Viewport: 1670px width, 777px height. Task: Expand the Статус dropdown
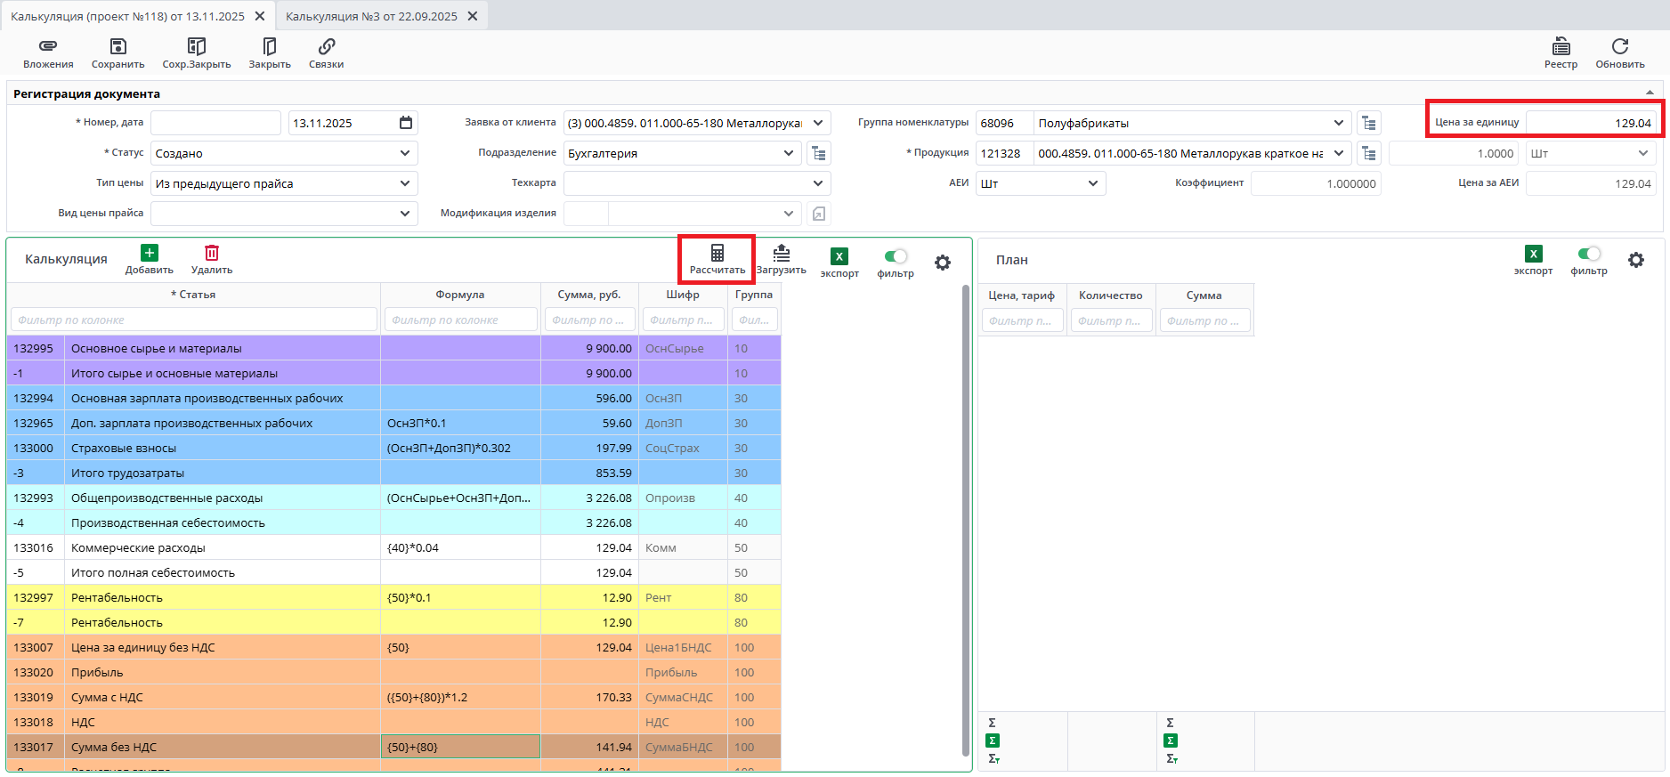(x=405, y=153)
